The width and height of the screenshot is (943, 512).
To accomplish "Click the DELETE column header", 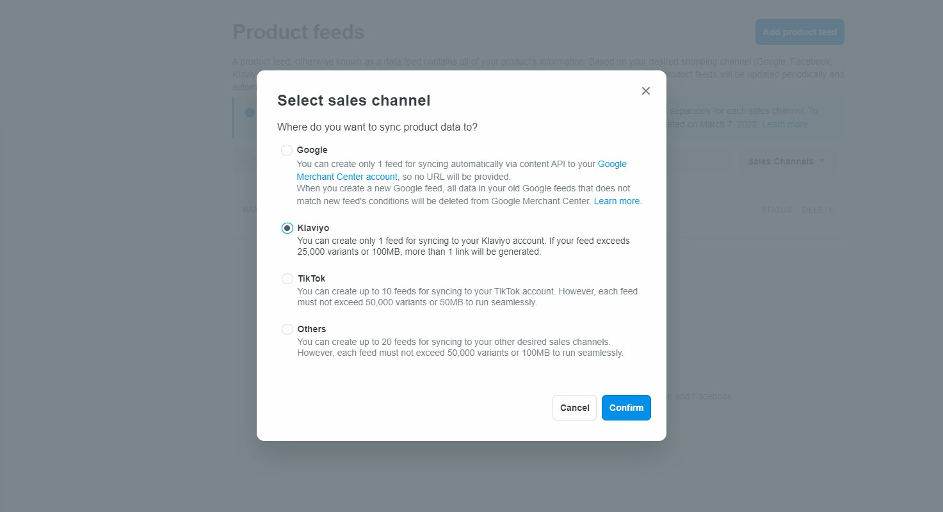I will pyautogui.click(x=818, y=210).
